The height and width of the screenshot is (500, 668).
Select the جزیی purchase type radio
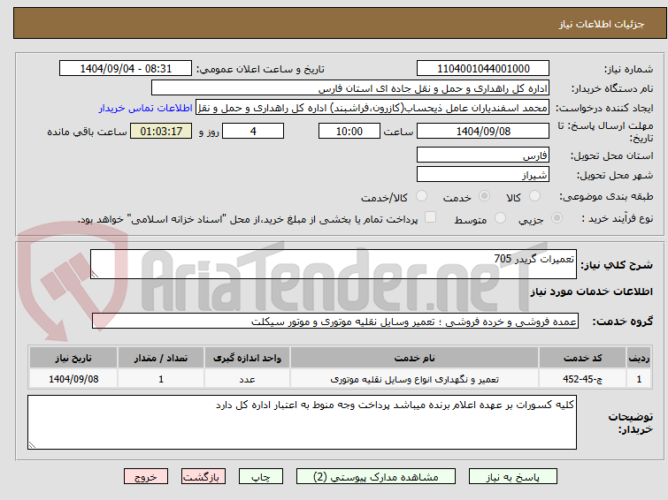tap(557, 218)
